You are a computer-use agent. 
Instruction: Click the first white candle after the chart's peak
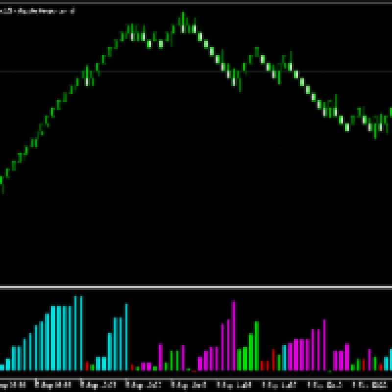pos(194,28)
